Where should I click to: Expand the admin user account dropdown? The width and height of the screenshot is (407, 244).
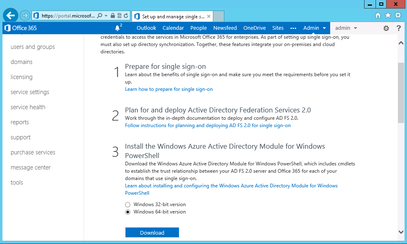click(346, 28)
